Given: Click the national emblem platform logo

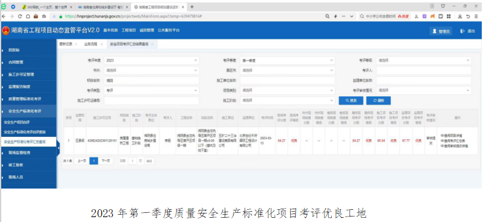Looking at the screenshot, I should pyautogui.click(x=6, y=30).
